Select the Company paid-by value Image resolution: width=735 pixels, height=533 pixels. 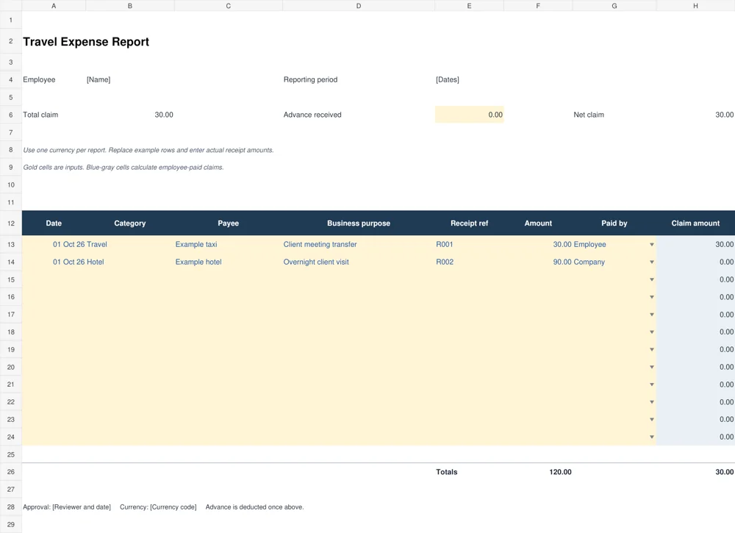pos(589,262)
